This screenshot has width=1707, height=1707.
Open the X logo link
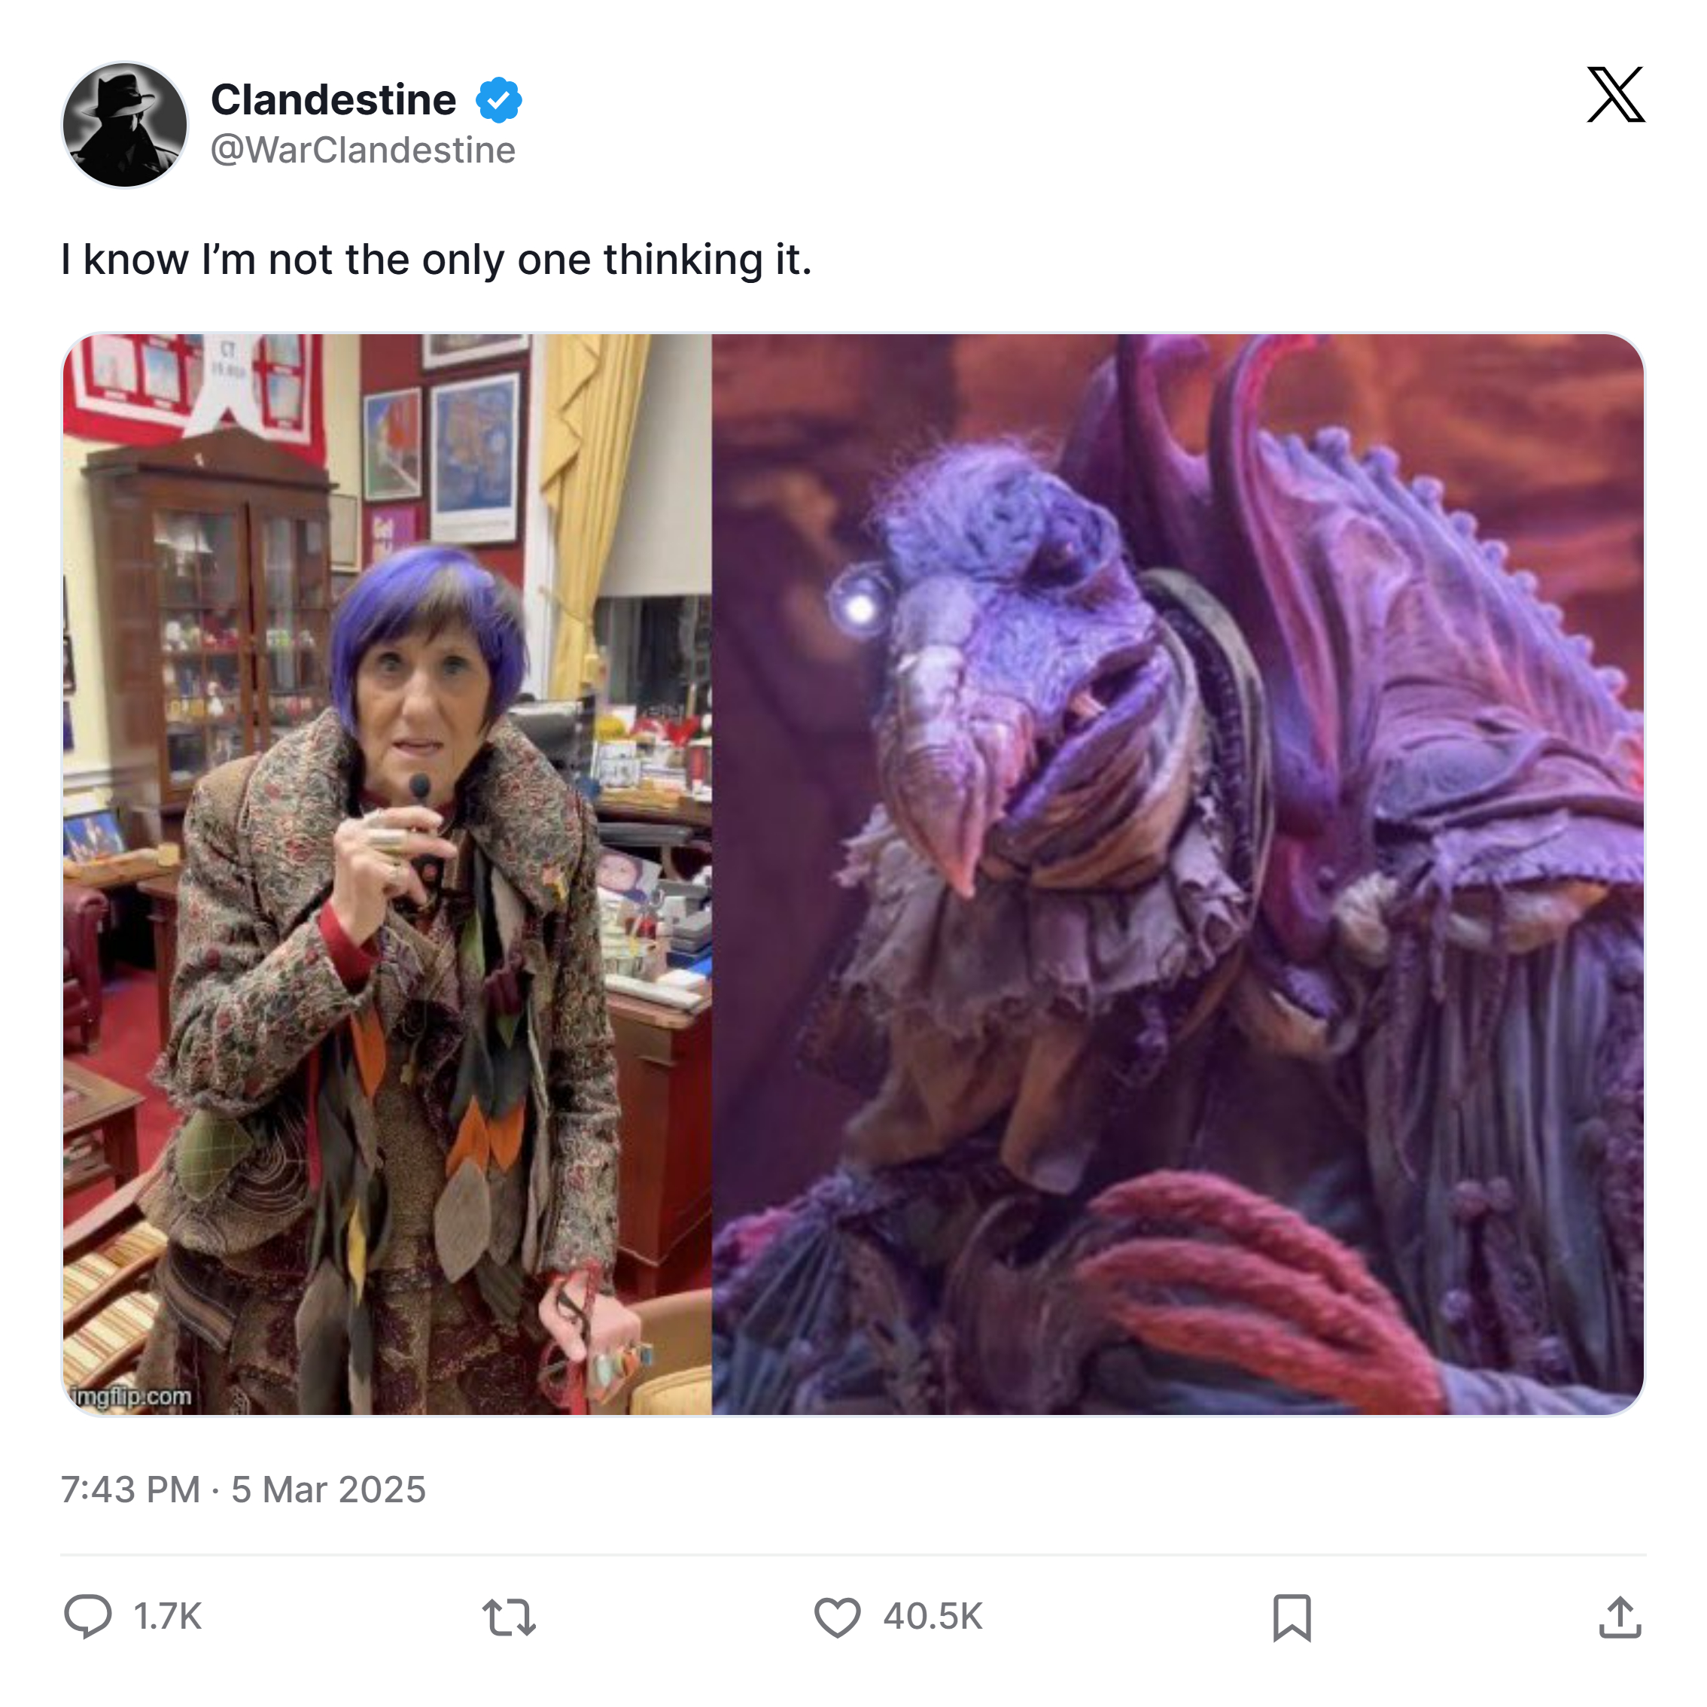(x=1615, y=95)
